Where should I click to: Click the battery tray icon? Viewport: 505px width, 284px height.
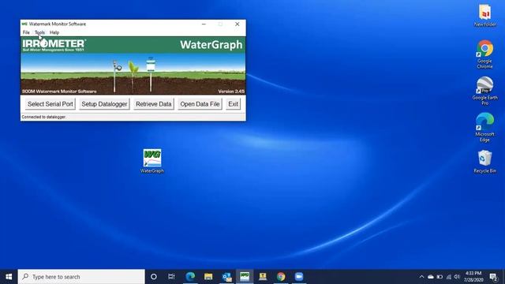(440, 277)
